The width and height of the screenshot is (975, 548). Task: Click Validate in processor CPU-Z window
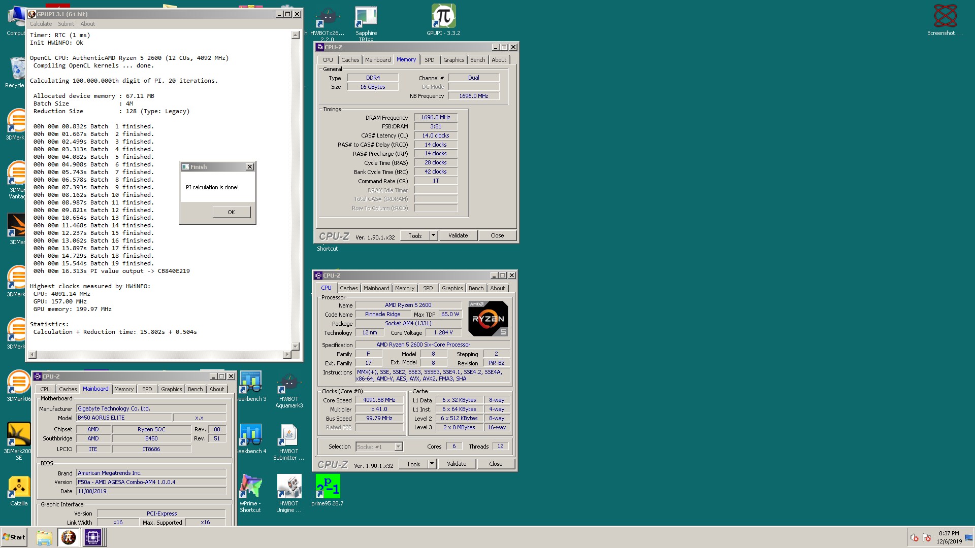[x=457, y=464]
